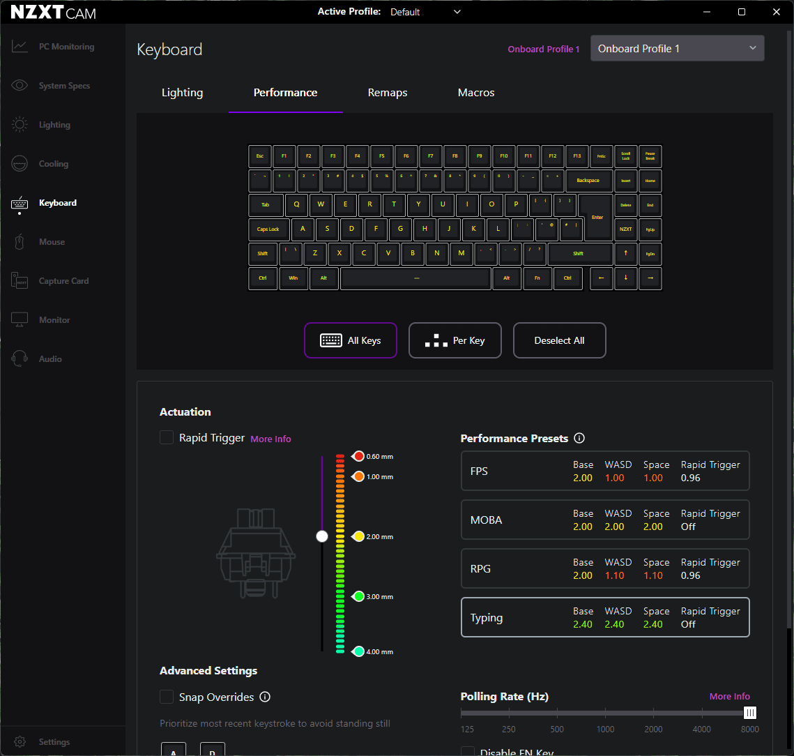Open the Settings gear icon
Image resolution: width=794 pixels, height=756 pixels.
click(x=20, y=742)
